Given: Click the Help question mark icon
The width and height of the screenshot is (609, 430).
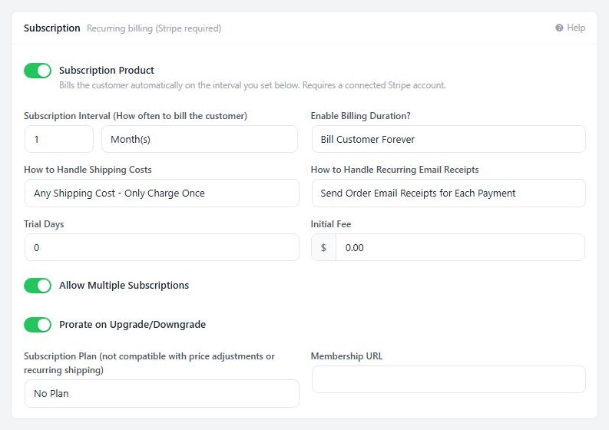Looking at the screenshot, I should 559,28.
